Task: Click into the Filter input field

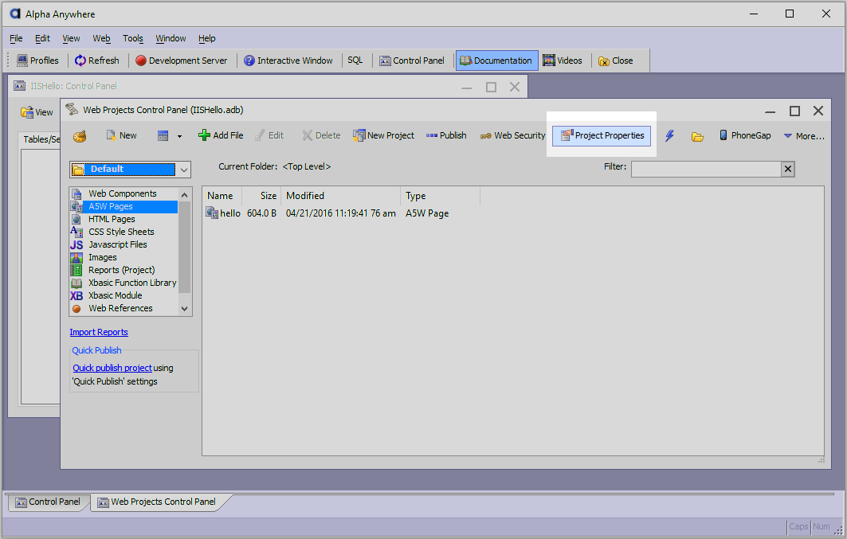Action: [706, 169]
